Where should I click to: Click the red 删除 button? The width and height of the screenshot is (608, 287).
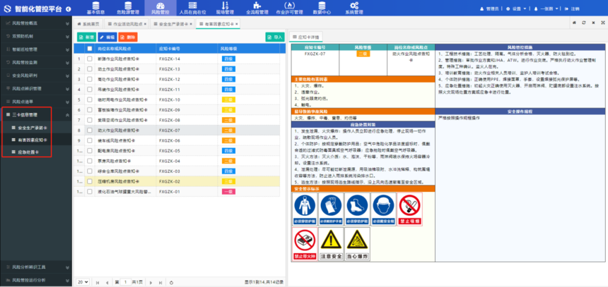click(131, 37)
